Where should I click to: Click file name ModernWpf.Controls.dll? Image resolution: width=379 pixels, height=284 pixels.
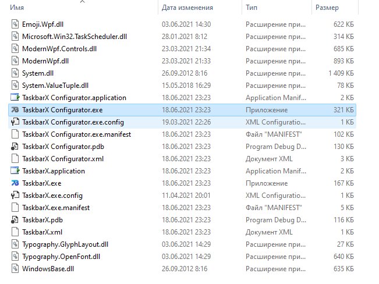pos(59,49)
